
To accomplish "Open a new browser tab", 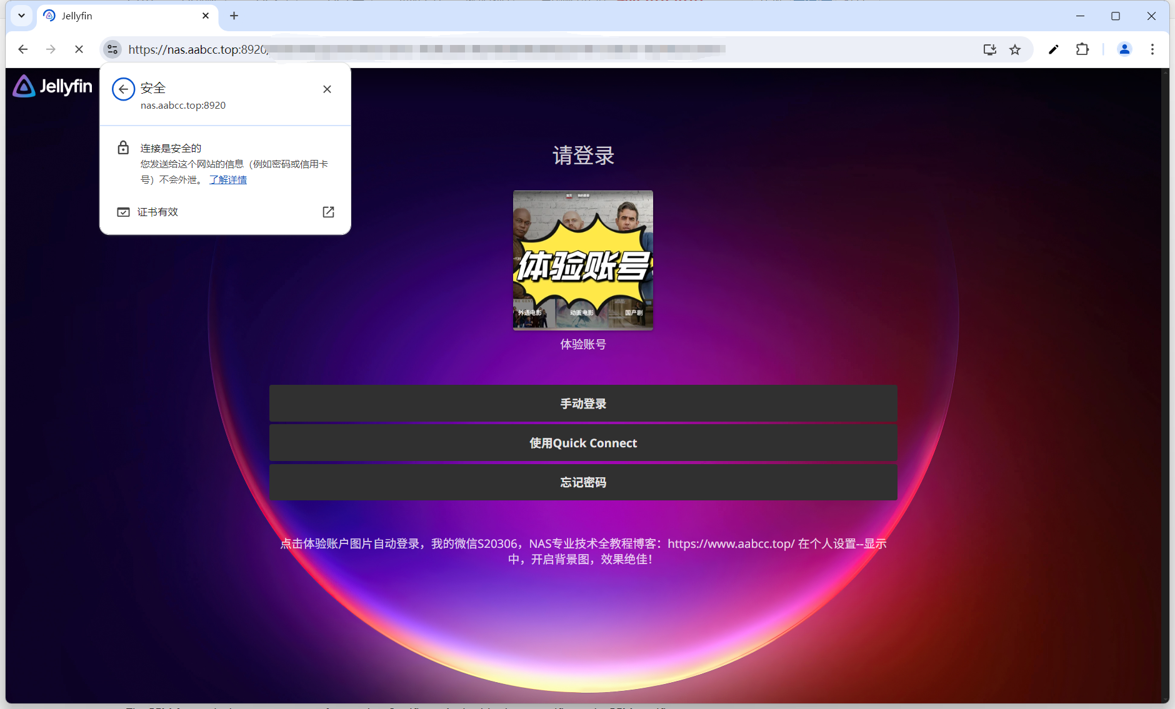I will point(234,16).
